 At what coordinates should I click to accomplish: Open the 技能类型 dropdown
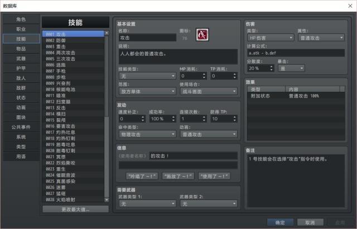(147, 76)
